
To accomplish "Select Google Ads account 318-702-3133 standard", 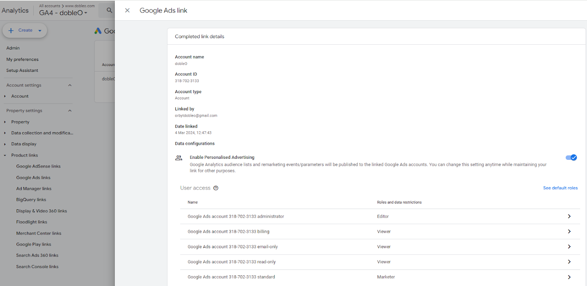I will point(231,277).
